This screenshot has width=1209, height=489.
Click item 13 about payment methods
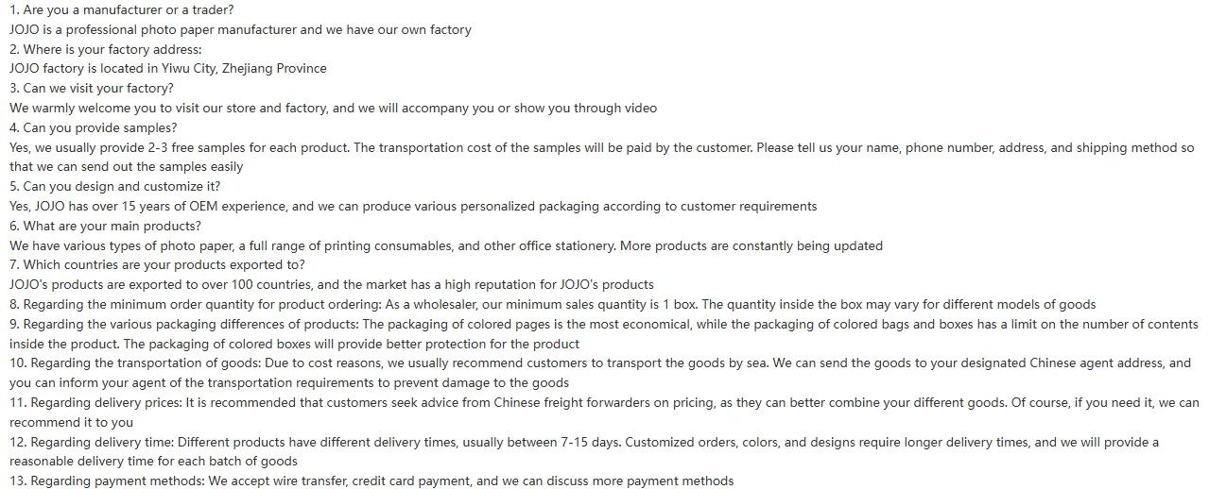371,481
